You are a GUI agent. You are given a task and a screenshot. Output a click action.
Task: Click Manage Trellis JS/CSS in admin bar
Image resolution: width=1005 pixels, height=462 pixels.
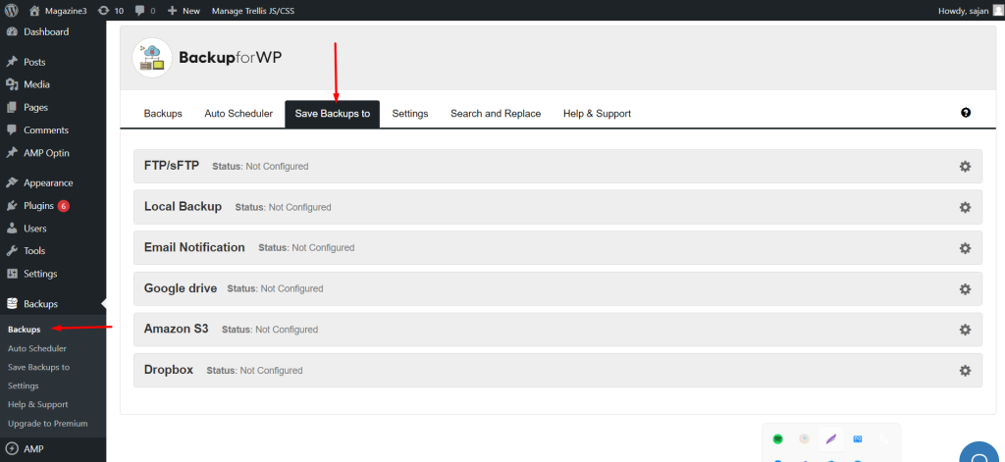click(253, 10)
